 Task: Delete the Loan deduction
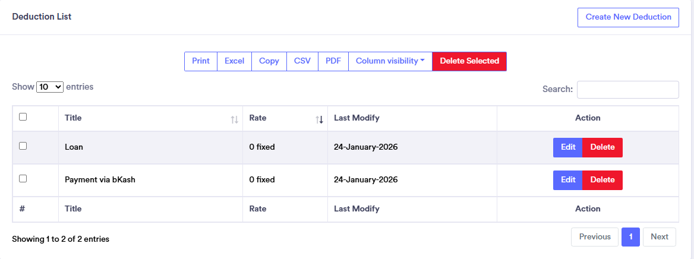(x=602, y=147)
